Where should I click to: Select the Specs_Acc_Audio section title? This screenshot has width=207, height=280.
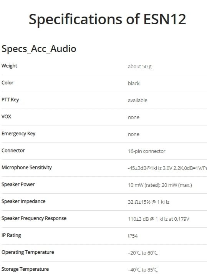pos(39,49)
